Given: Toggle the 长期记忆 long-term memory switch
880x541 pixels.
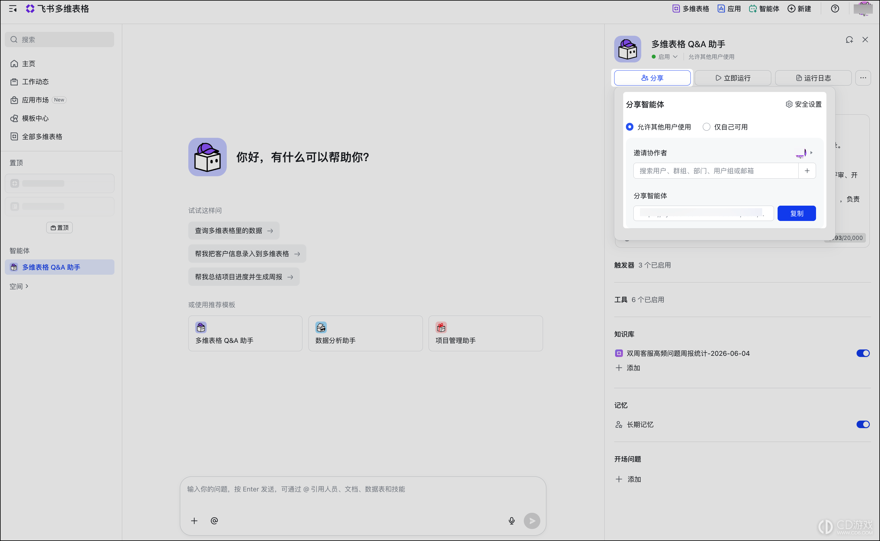Looking at the screenshot, I should [x=863, y=424].
